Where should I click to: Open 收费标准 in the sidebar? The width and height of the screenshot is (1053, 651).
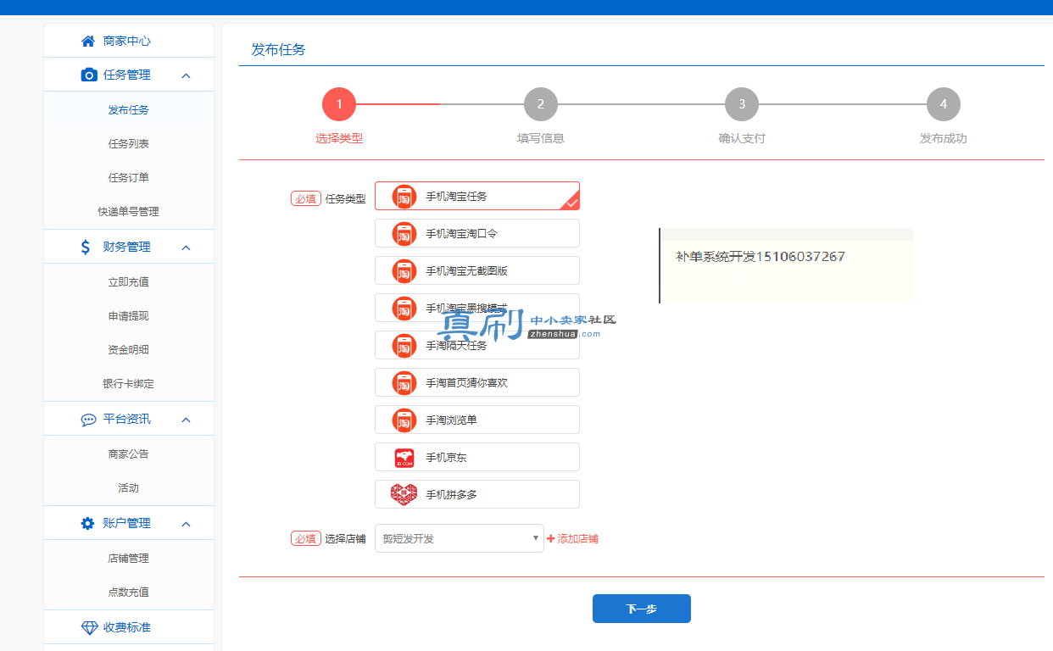pyautogui.click(x=129, y=627)
